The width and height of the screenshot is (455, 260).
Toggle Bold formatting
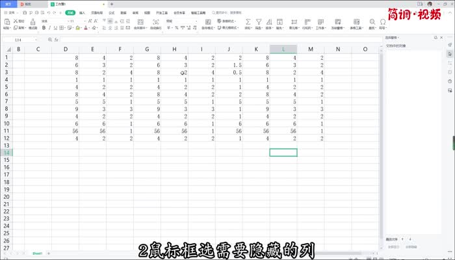[43, 29]
